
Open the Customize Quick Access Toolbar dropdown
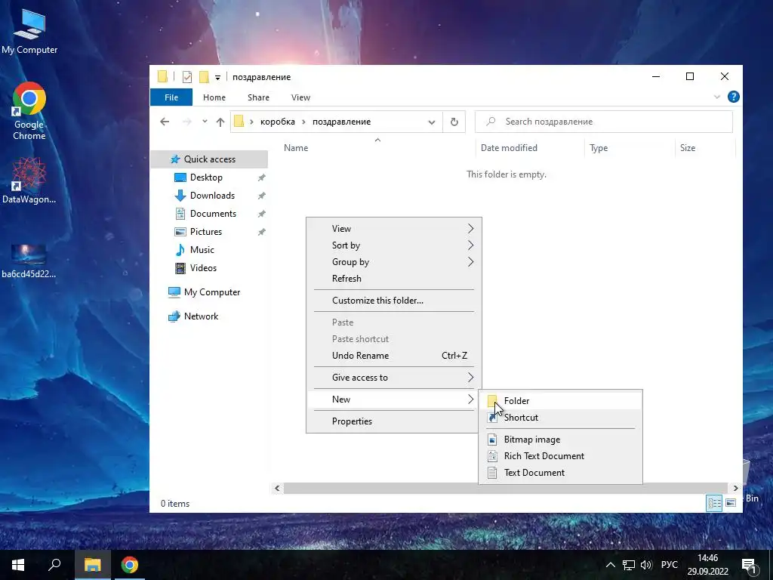pos(217,78)
